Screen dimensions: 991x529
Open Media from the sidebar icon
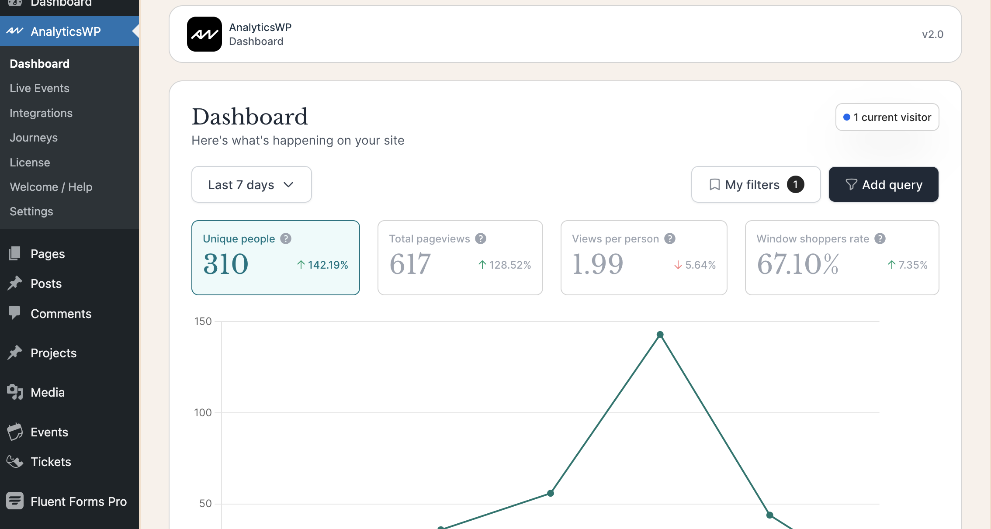[15, 392]
